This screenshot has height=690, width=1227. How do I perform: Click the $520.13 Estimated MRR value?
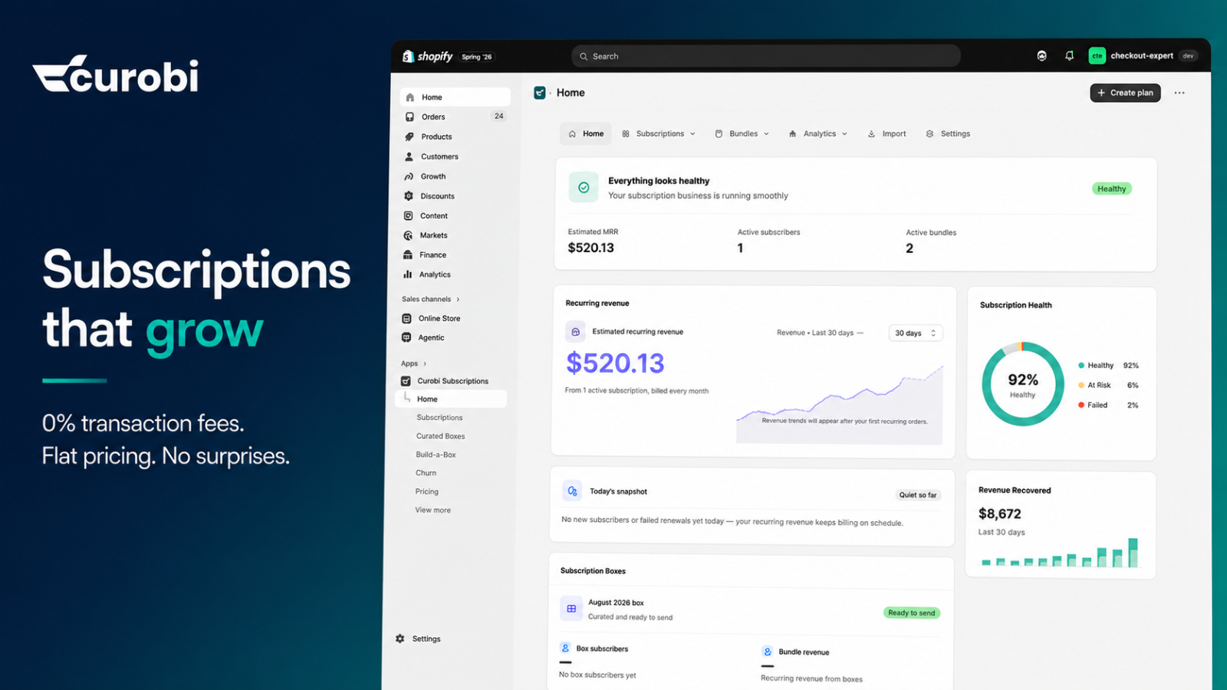pos(590,248)
